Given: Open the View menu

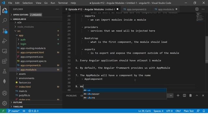Looking at the screenshot, I should point(38,3).
